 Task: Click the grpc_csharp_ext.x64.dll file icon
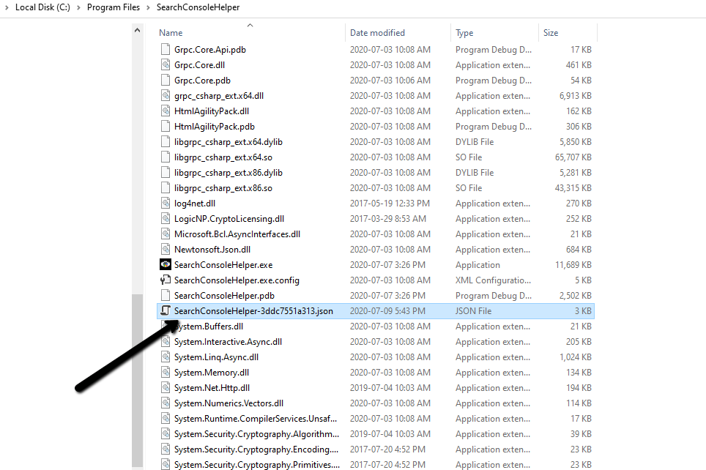click(x=166, y=95)
